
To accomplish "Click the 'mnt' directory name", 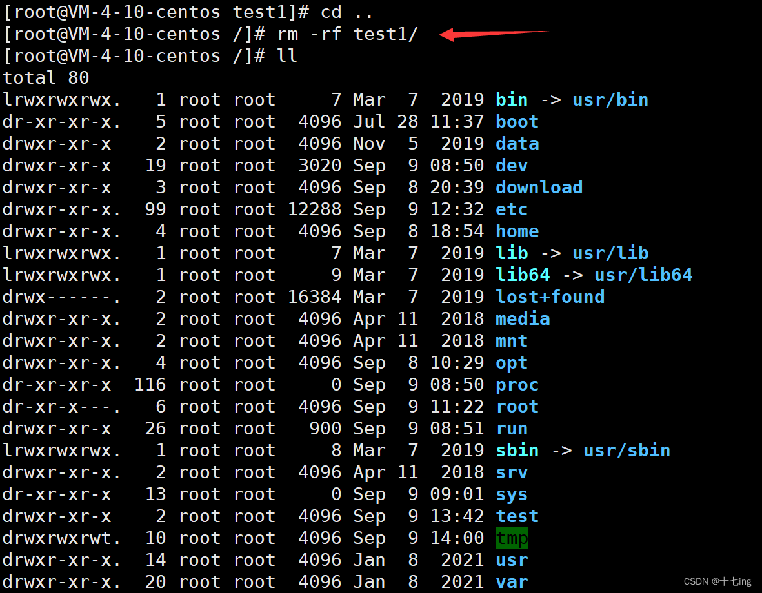I will tap(511, 340).
